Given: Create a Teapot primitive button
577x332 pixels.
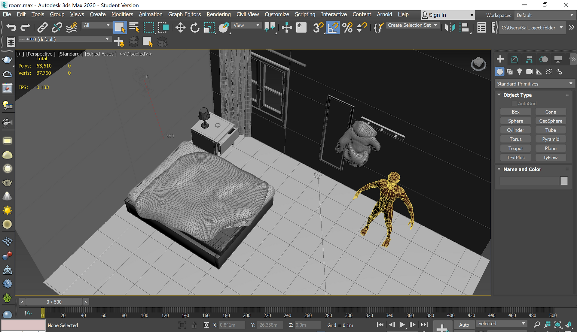Looking at the screenshot, I should [x=515, y=148].
